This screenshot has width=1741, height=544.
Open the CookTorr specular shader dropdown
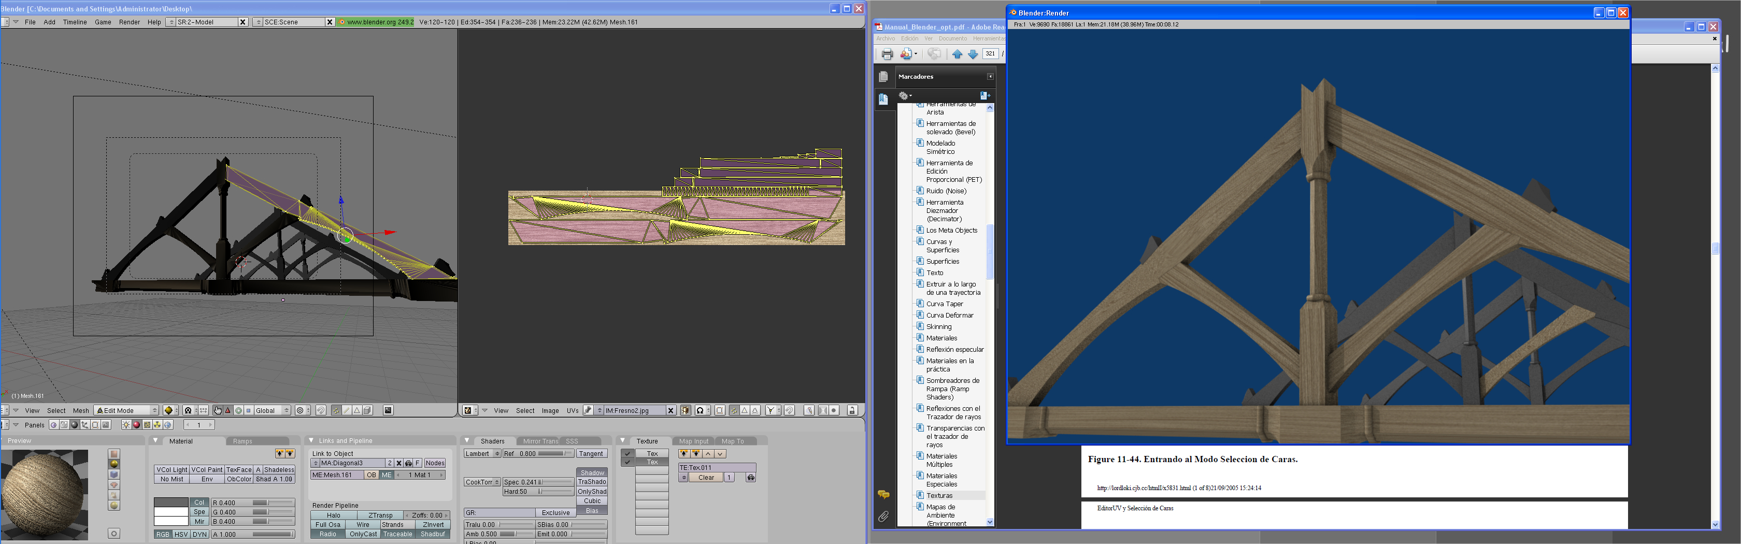(482, 482)
